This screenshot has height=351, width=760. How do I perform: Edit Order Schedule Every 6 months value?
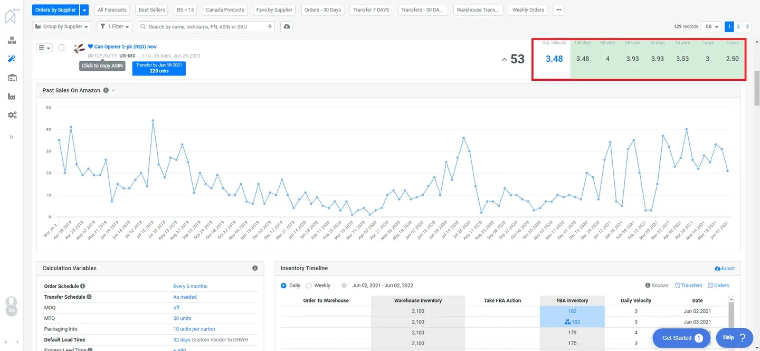point(190,286)
